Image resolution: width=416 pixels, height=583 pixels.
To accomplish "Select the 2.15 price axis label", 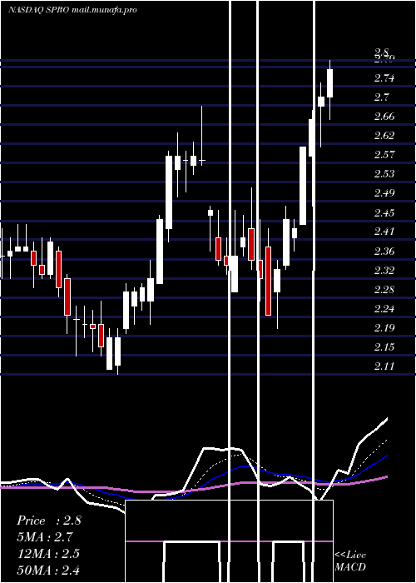I will point(384,347).
